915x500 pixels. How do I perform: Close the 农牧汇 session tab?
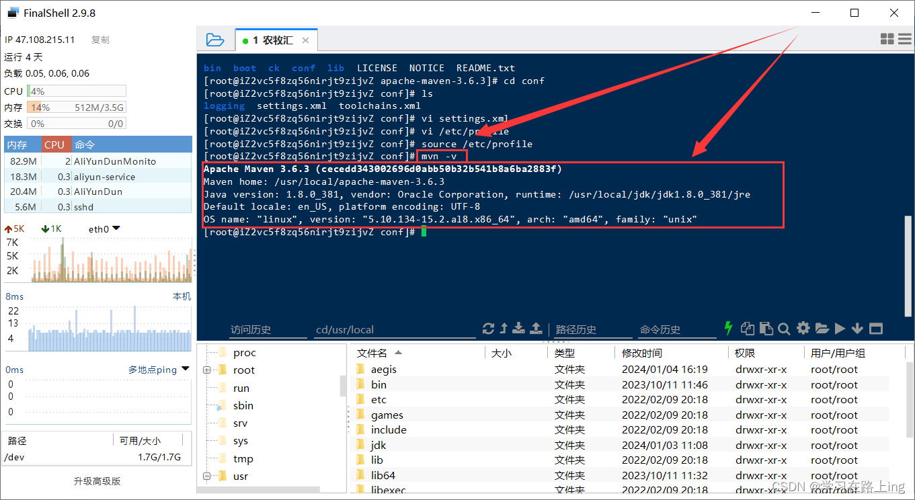pos(305,40)
